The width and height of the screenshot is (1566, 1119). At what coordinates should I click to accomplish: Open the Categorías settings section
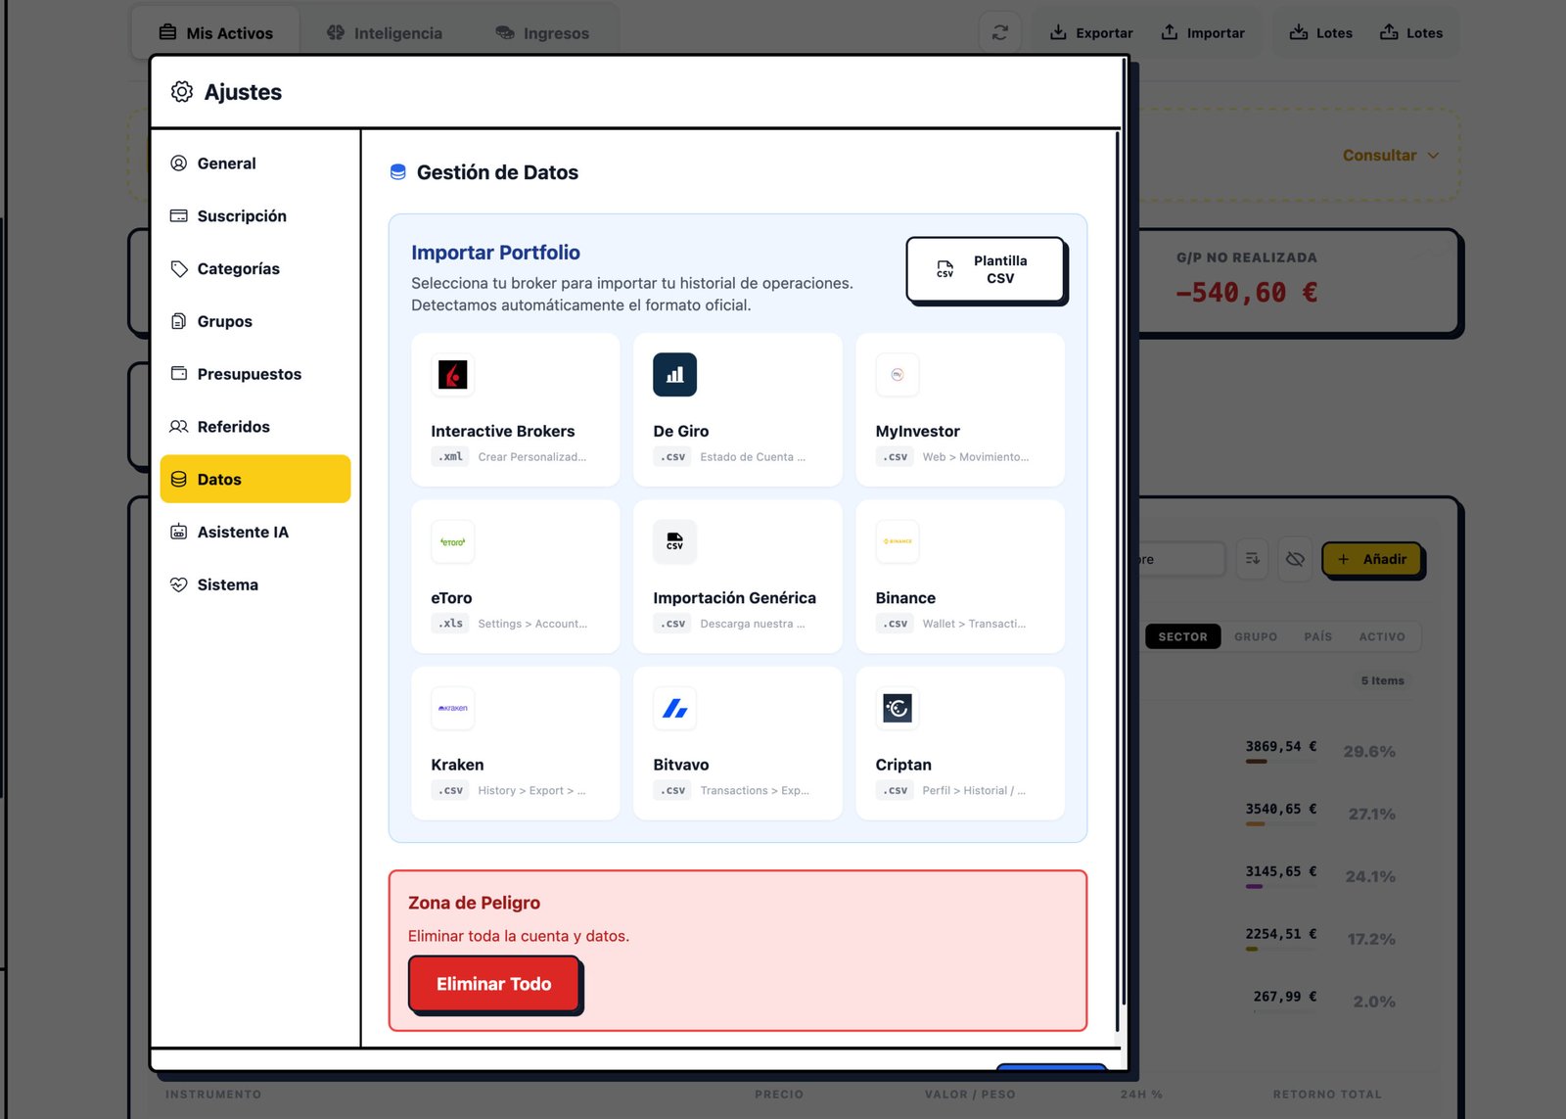[238, 268]
